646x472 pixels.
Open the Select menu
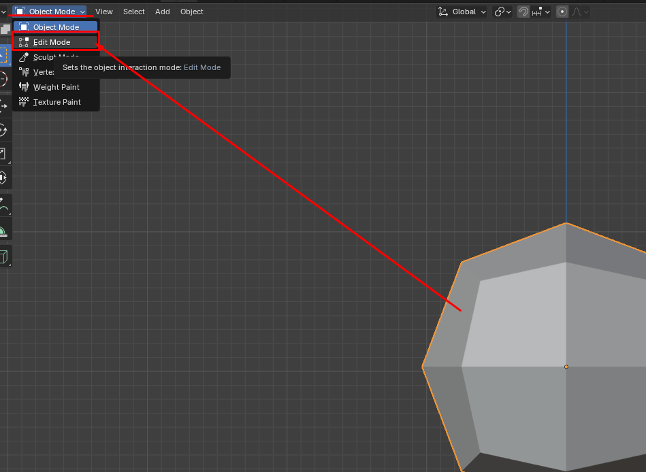click(134, 12)
